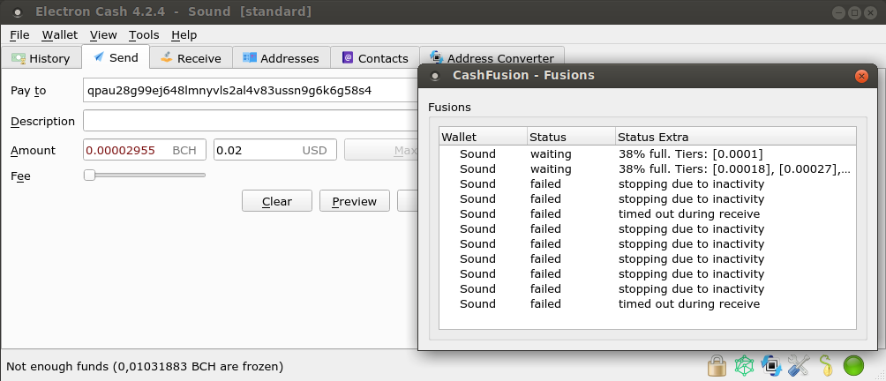
Task: Select the Send tab
Action: (116, 57)
